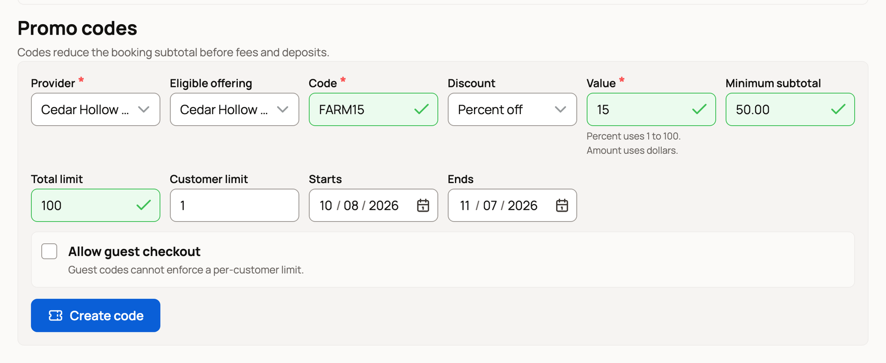Click the Minimum subtotal label

[x=773, y=83]
